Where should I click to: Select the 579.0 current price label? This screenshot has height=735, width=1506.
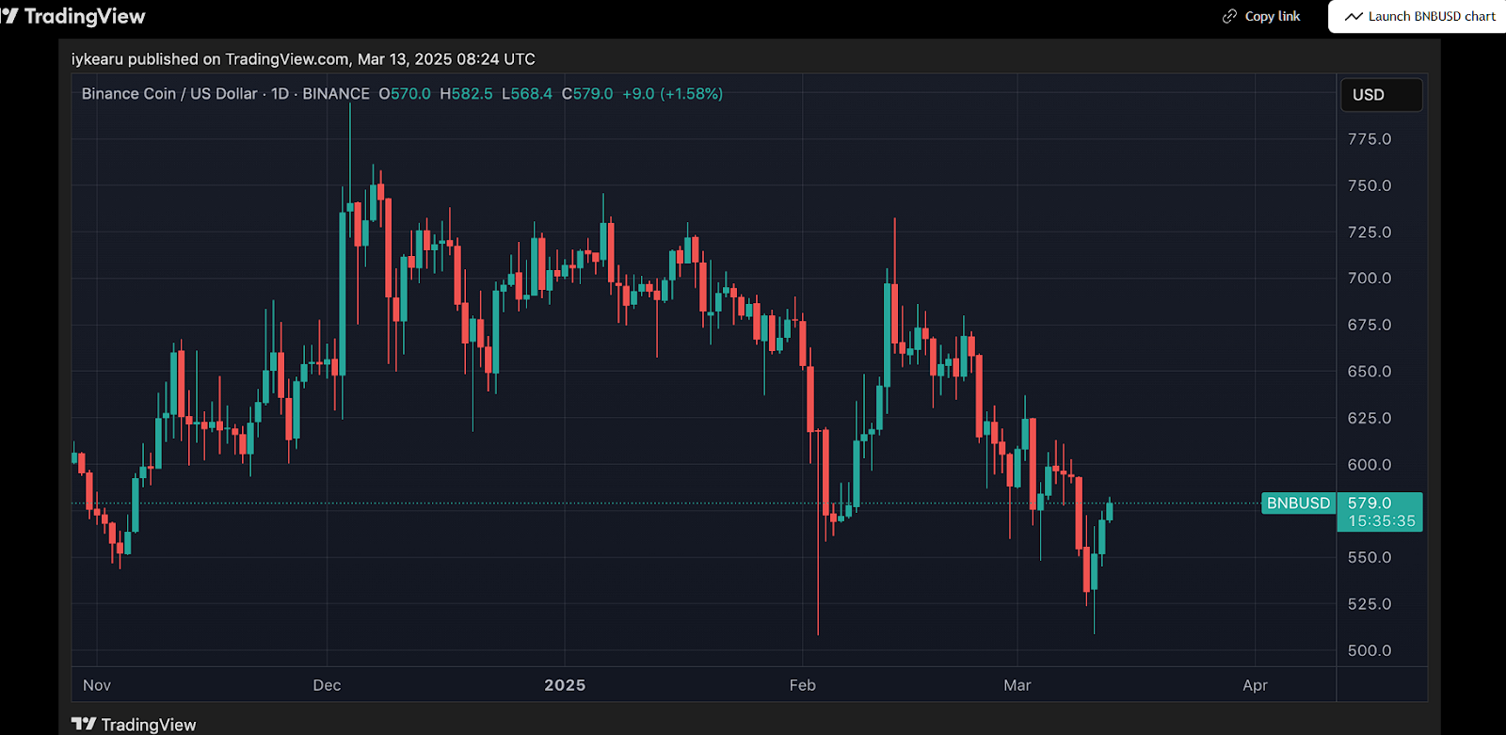click(x=1370, y=503)
